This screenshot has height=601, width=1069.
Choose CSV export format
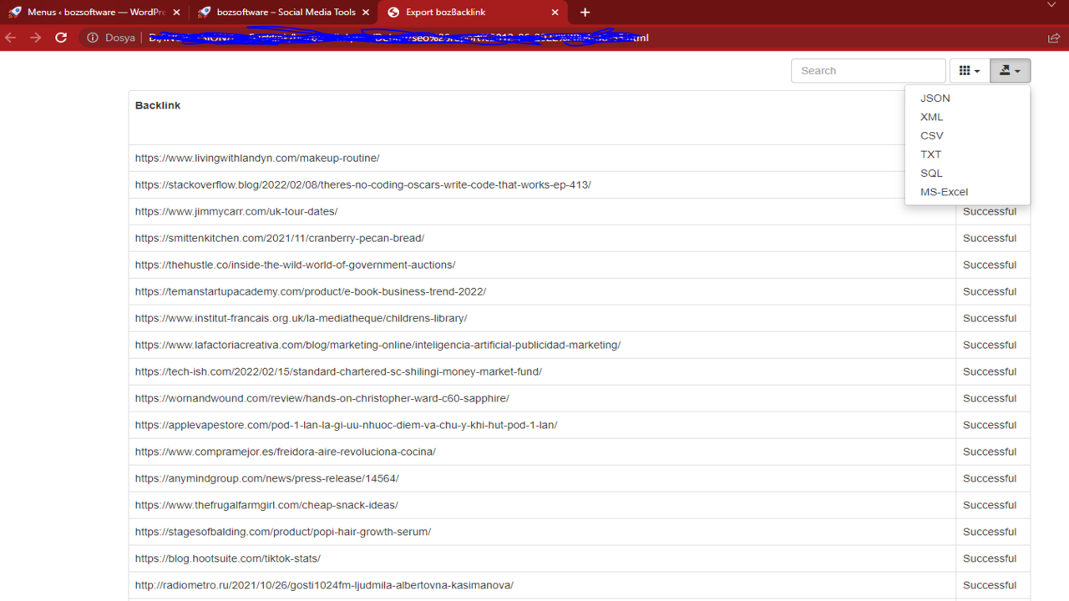coord(932,135)
